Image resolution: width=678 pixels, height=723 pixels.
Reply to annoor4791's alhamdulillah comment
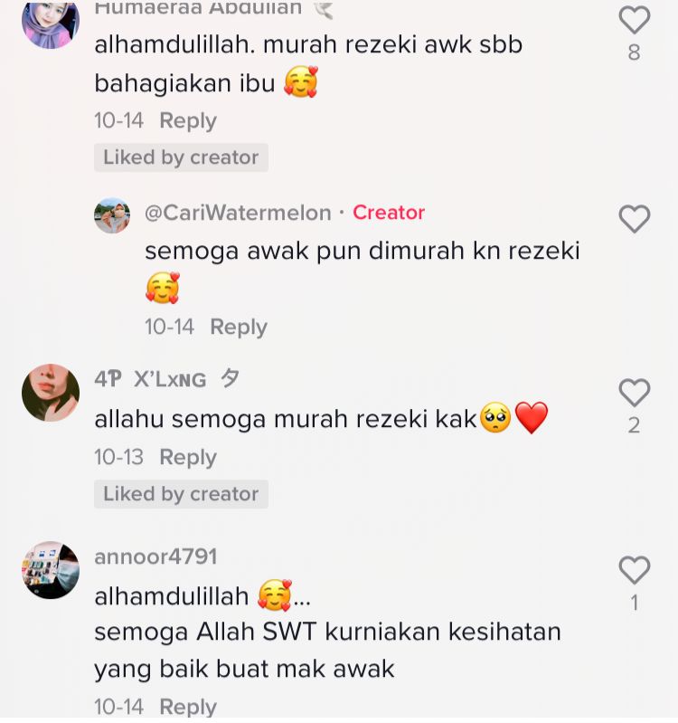pos(188,707)
